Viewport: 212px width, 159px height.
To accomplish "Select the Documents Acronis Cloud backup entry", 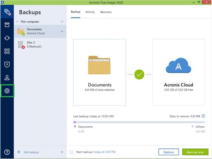I will click(x=40, y=31).
